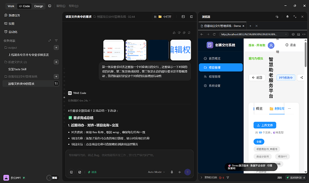Open 系统设置 in web sidebar
This screenshot has height=183, width=309.
(x=221, y=86)
